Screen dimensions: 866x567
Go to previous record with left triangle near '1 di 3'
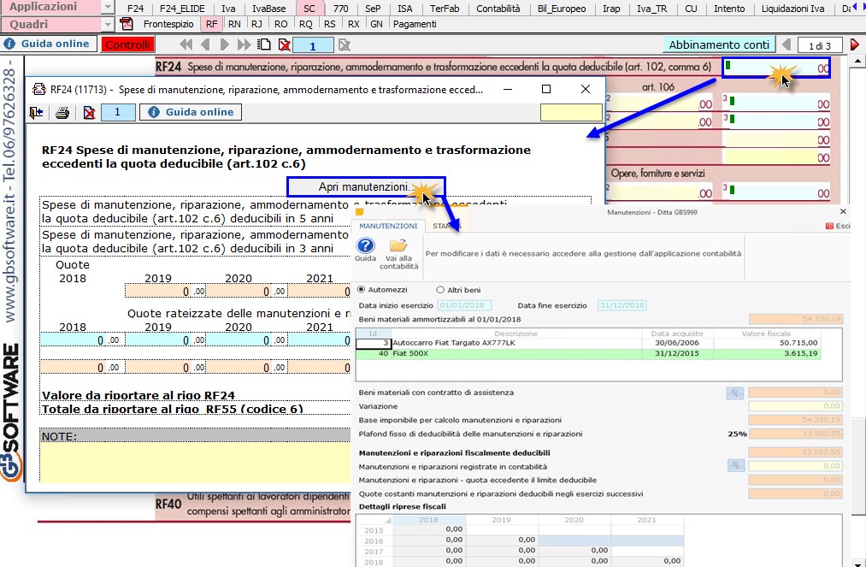(x=786, y=44)
